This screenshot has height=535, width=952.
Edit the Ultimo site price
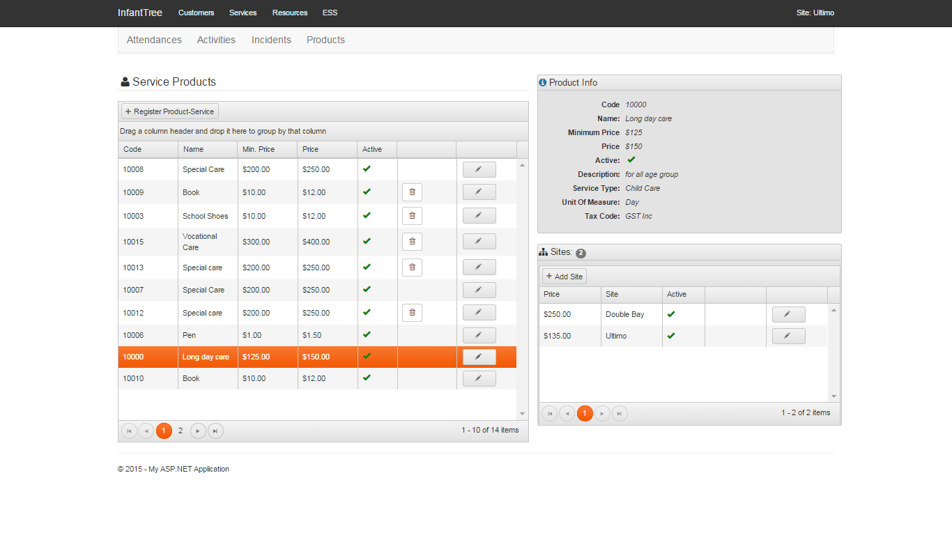click(x=788, y=336)
